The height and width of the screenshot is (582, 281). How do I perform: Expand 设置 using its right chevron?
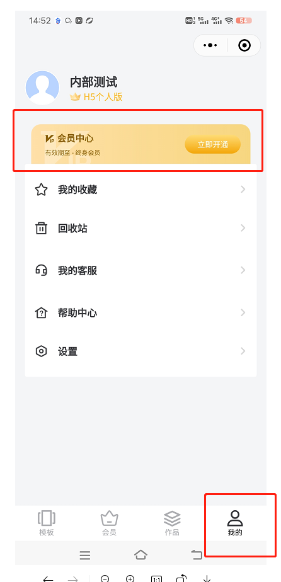[243, 351]
